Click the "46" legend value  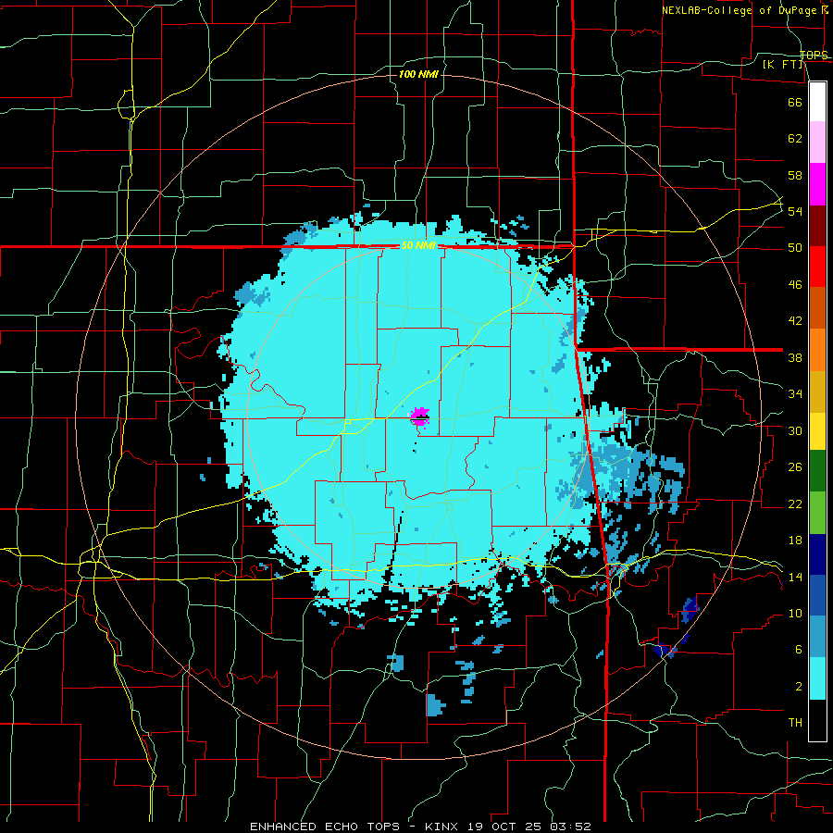click(x=795, y=285)
